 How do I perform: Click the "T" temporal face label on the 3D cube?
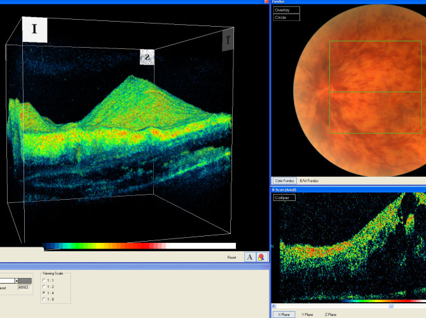[228, 41]
